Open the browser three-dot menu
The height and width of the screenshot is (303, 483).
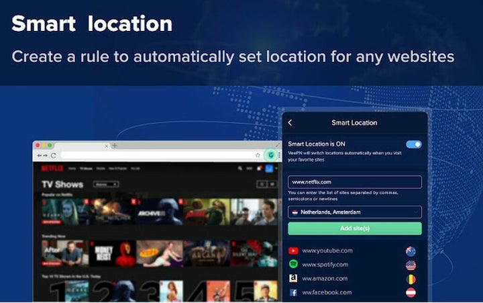pyautogui.click(x=279, y=155)
